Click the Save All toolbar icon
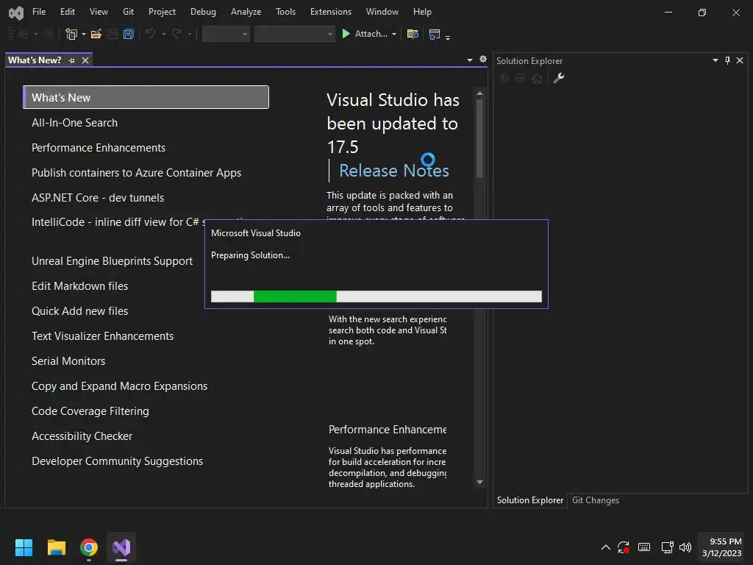 [128, 34]
